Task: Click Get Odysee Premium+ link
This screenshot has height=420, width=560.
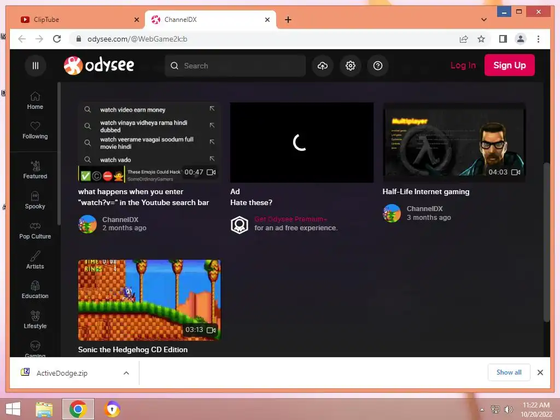Action: click(x=290, y=219)
